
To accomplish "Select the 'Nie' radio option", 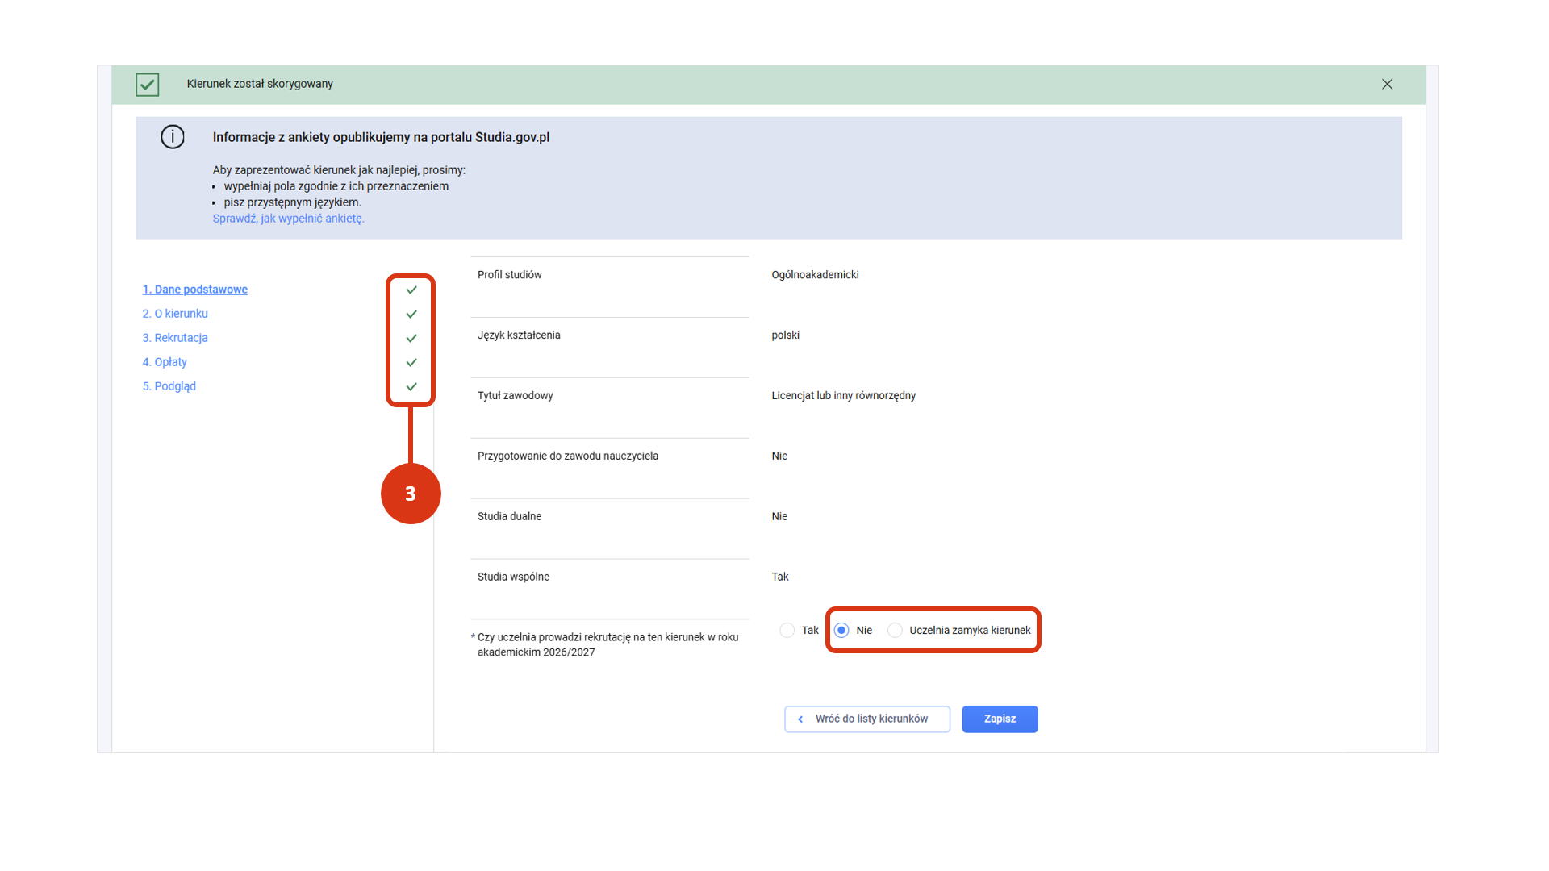I will coord(841,631).
